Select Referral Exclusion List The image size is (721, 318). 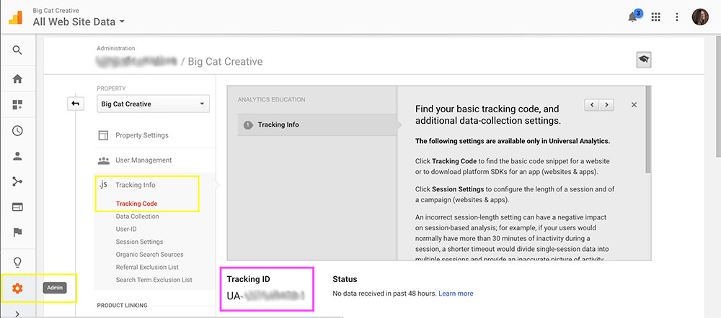pyautogui.click(x=147, y=267)
